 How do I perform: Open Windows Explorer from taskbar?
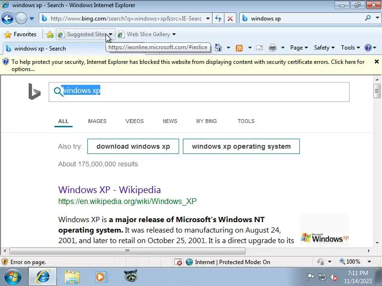coord(72,277)
